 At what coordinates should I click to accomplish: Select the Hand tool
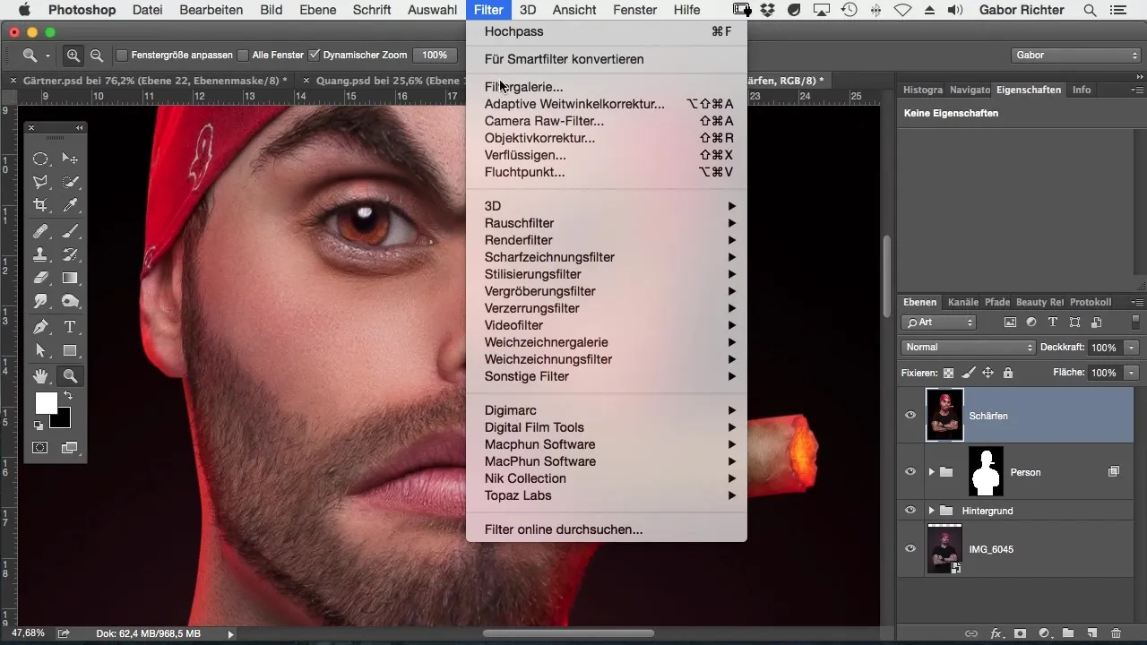pos(40,376)
